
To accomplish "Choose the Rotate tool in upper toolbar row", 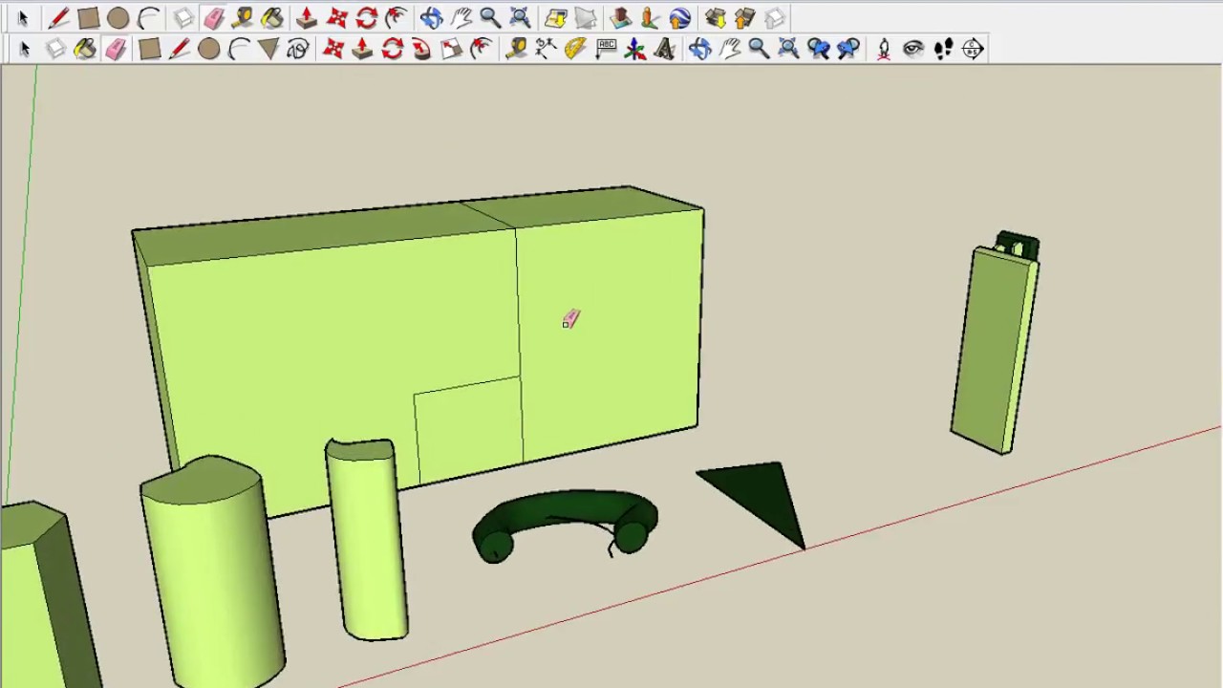I will click(x=366, y=18).
